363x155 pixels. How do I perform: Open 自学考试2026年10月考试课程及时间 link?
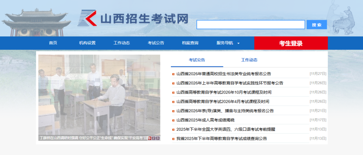[x=224, y=92]
